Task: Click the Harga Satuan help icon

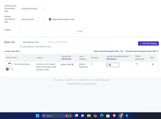Action: tap(143, 59)
